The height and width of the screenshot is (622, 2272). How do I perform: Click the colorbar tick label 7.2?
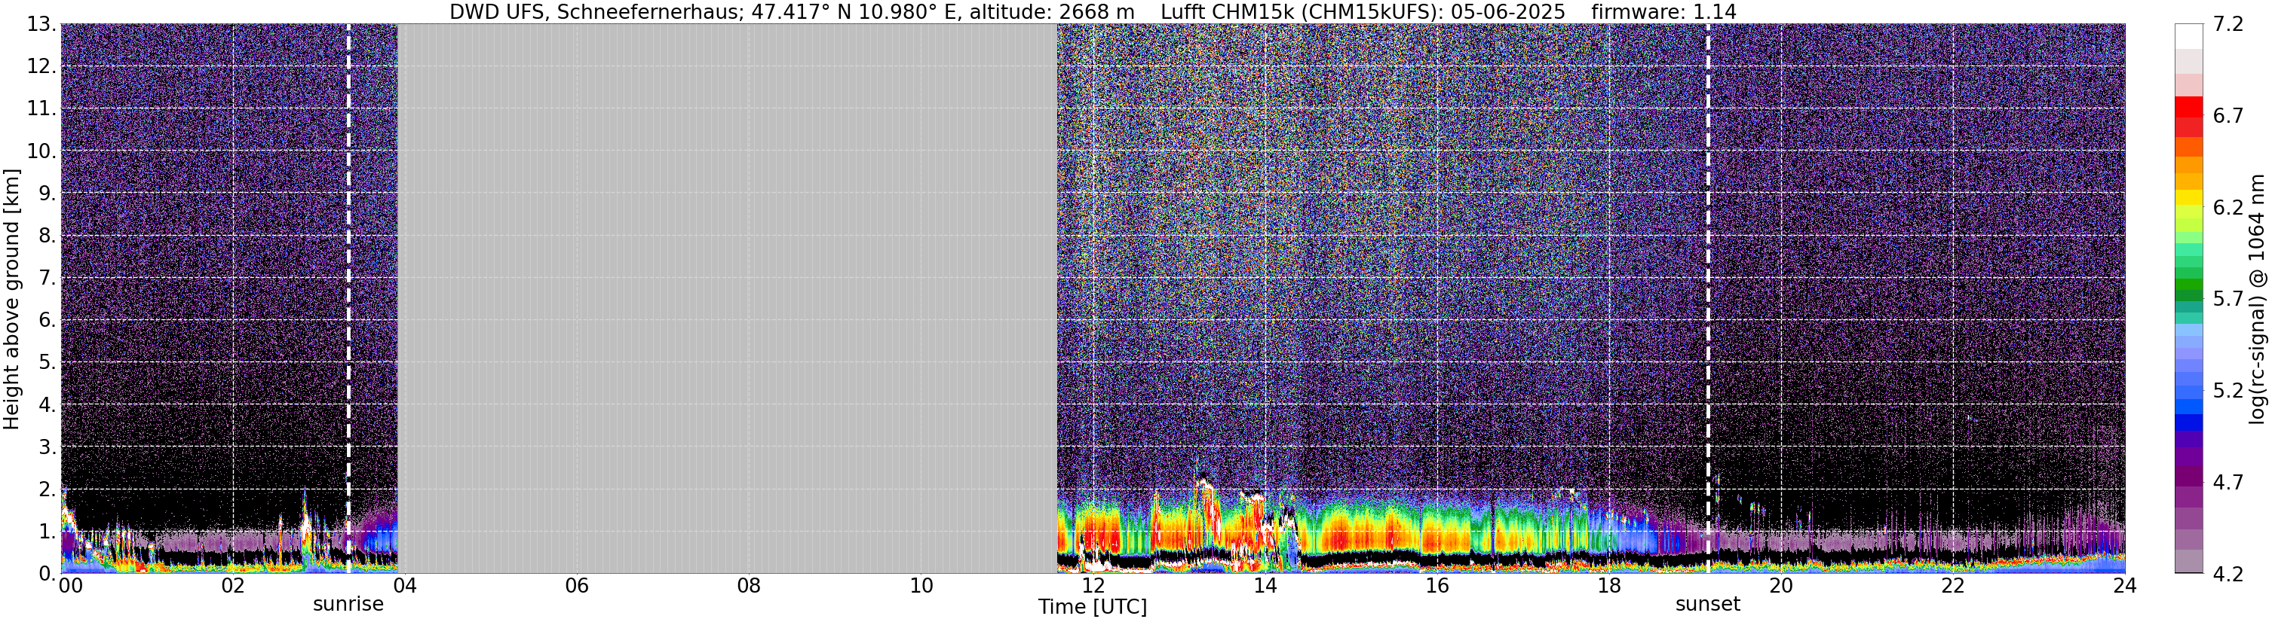click(x=2228, y=25)
